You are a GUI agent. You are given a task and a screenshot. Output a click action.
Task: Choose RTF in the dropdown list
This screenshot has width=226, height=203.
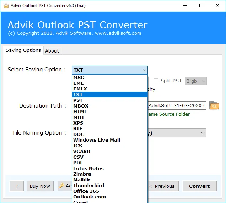[110, 128]
